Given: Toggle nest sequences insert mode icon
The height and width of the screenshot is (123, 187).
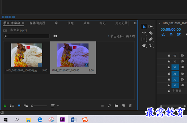Looking at the screenshot, I should click(163, 35).
